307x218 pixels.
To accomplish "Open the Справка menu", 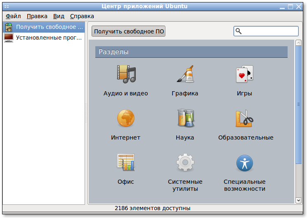I will point(82,16).
